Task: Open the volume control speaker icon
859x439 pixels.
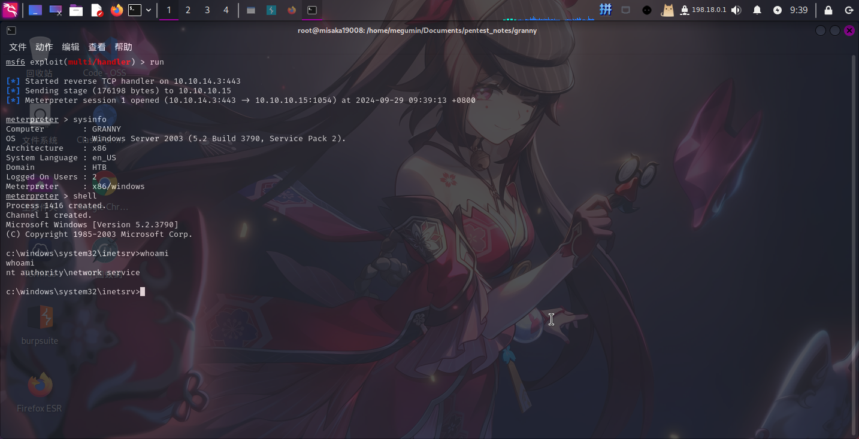Action: [736, 10]
